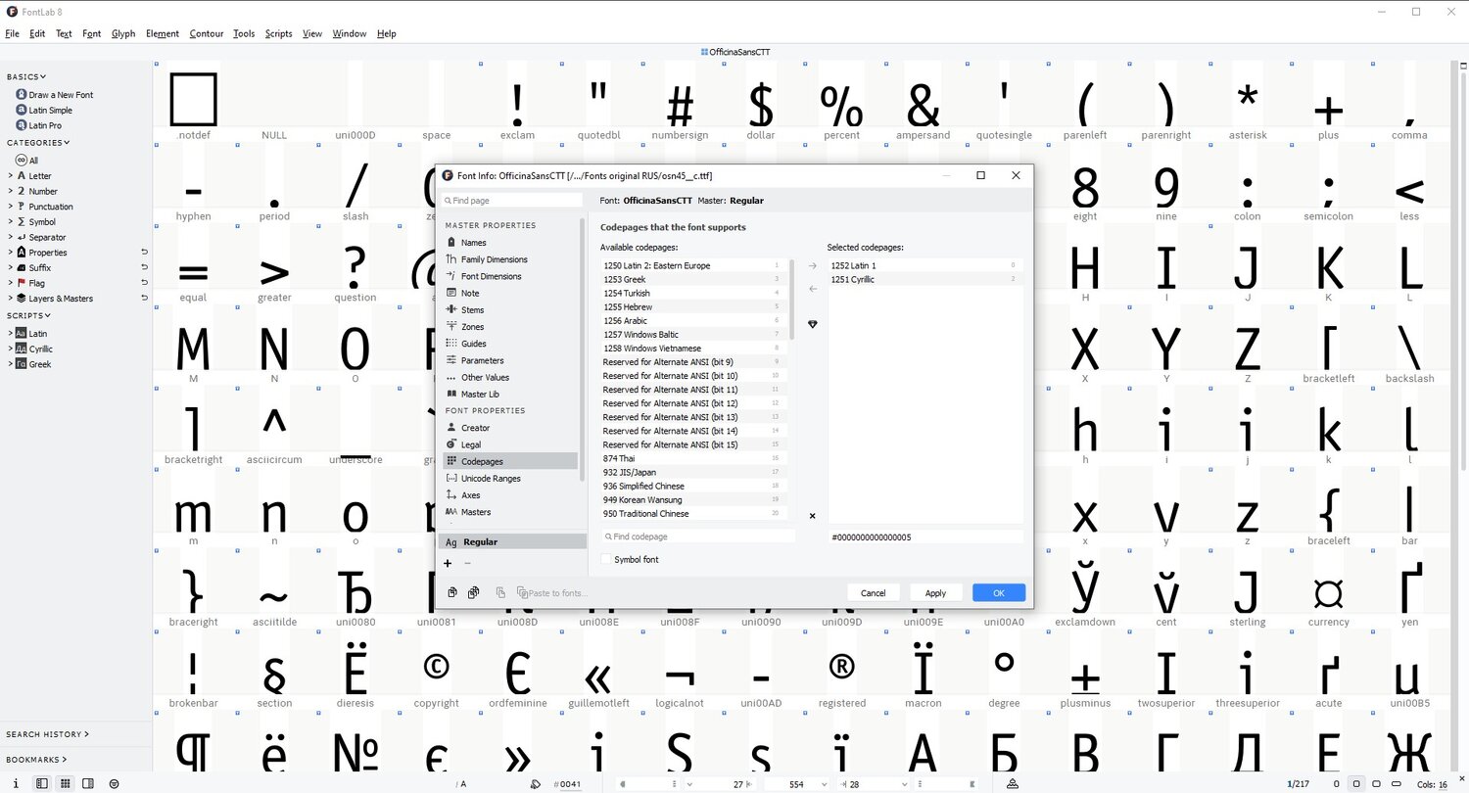The image size is (1469, 793).
Task: Click the second copy icon in Font Info footer
Action: (x=473, y=592)
